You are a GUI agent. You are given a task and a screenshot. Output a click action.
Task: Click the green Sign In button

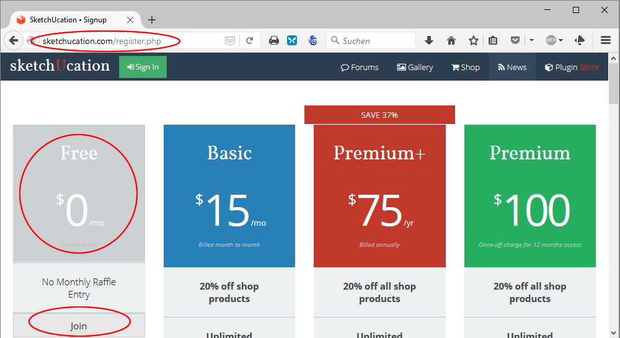[143, 67]
